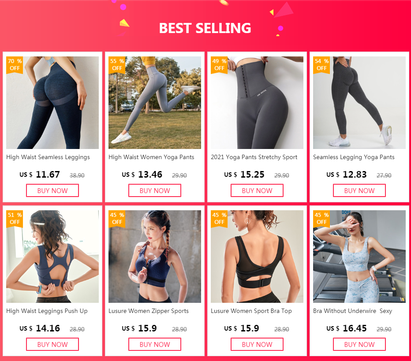Viewport: 411px width, 361px height.
Task: Click the 55% OFF badge on the yoga pants
Action: tap(117, 65)
